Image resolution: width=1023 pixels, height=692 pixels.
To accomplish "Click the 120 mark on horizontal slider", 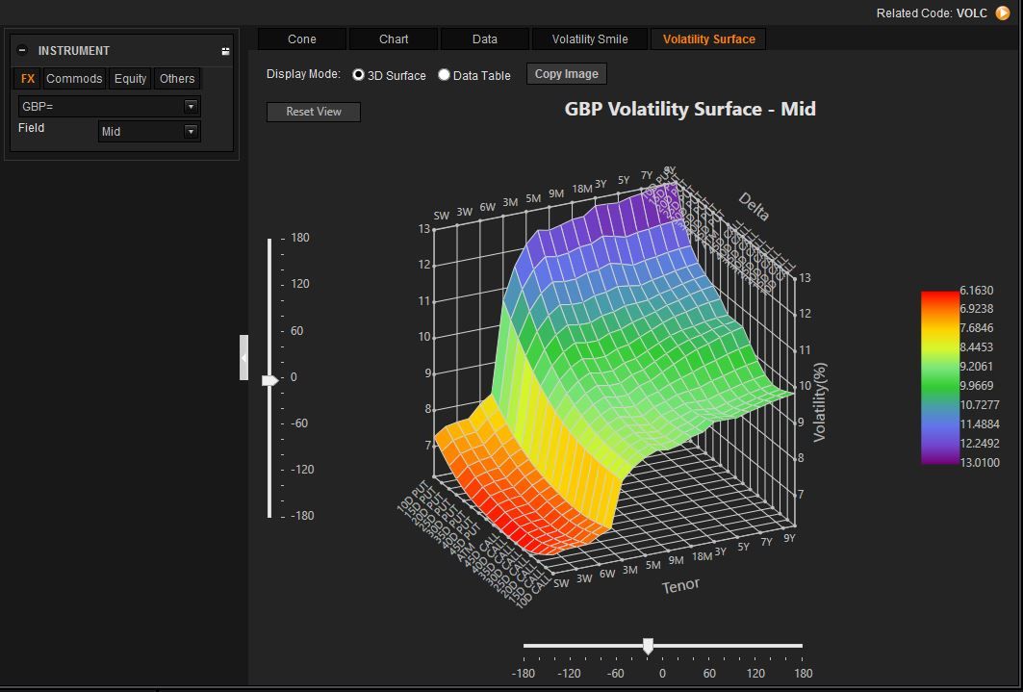I will 755,673.
